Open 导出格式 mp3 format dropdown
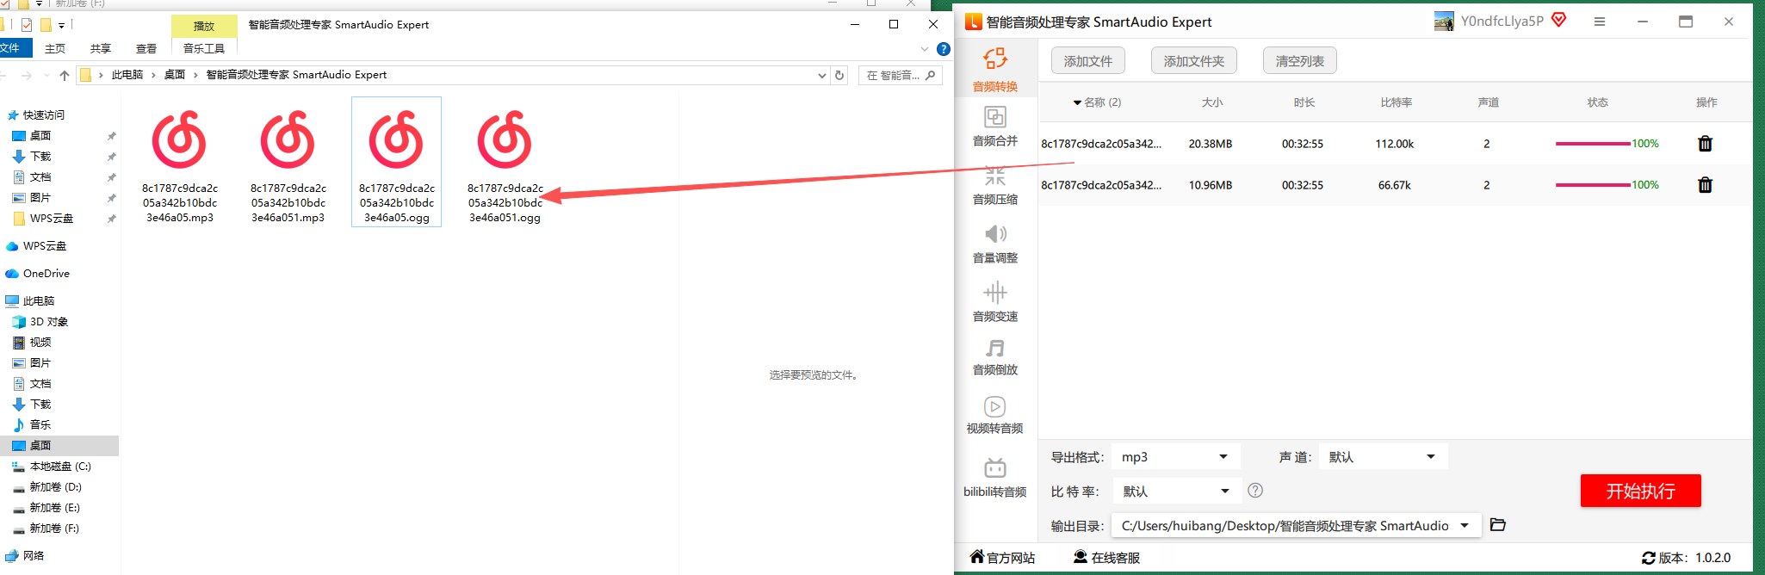1765x575 pixels. [x=1176, y=457]
